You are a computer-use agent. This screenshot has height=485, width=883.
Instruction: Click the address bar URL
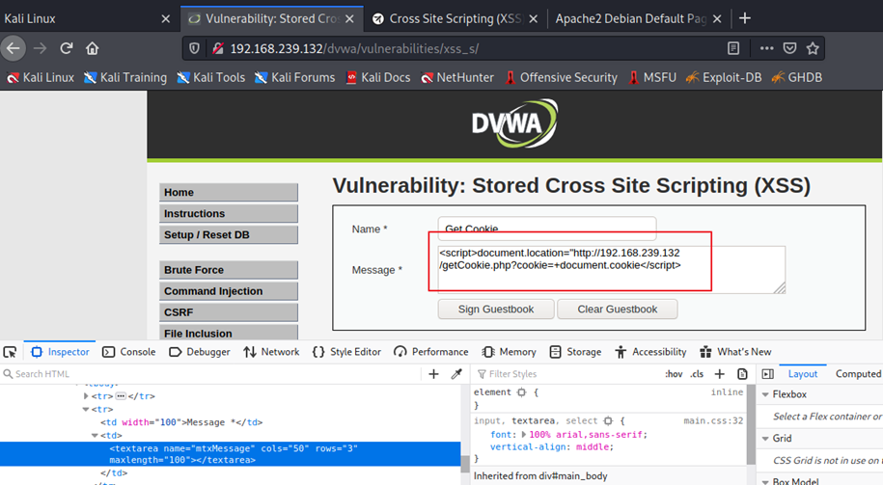355,48
